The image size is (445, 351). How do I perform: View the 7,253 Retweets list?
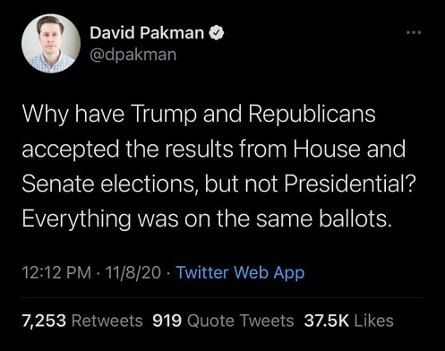point(82,321)
